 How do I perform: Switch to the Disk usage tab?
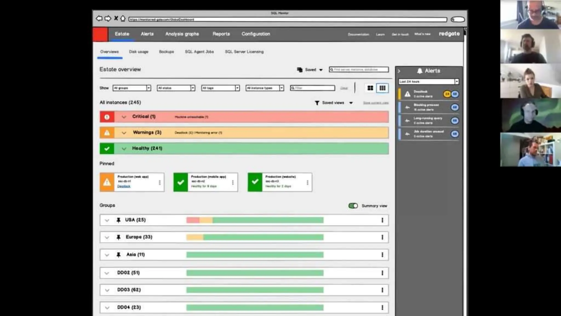[139, 52]
